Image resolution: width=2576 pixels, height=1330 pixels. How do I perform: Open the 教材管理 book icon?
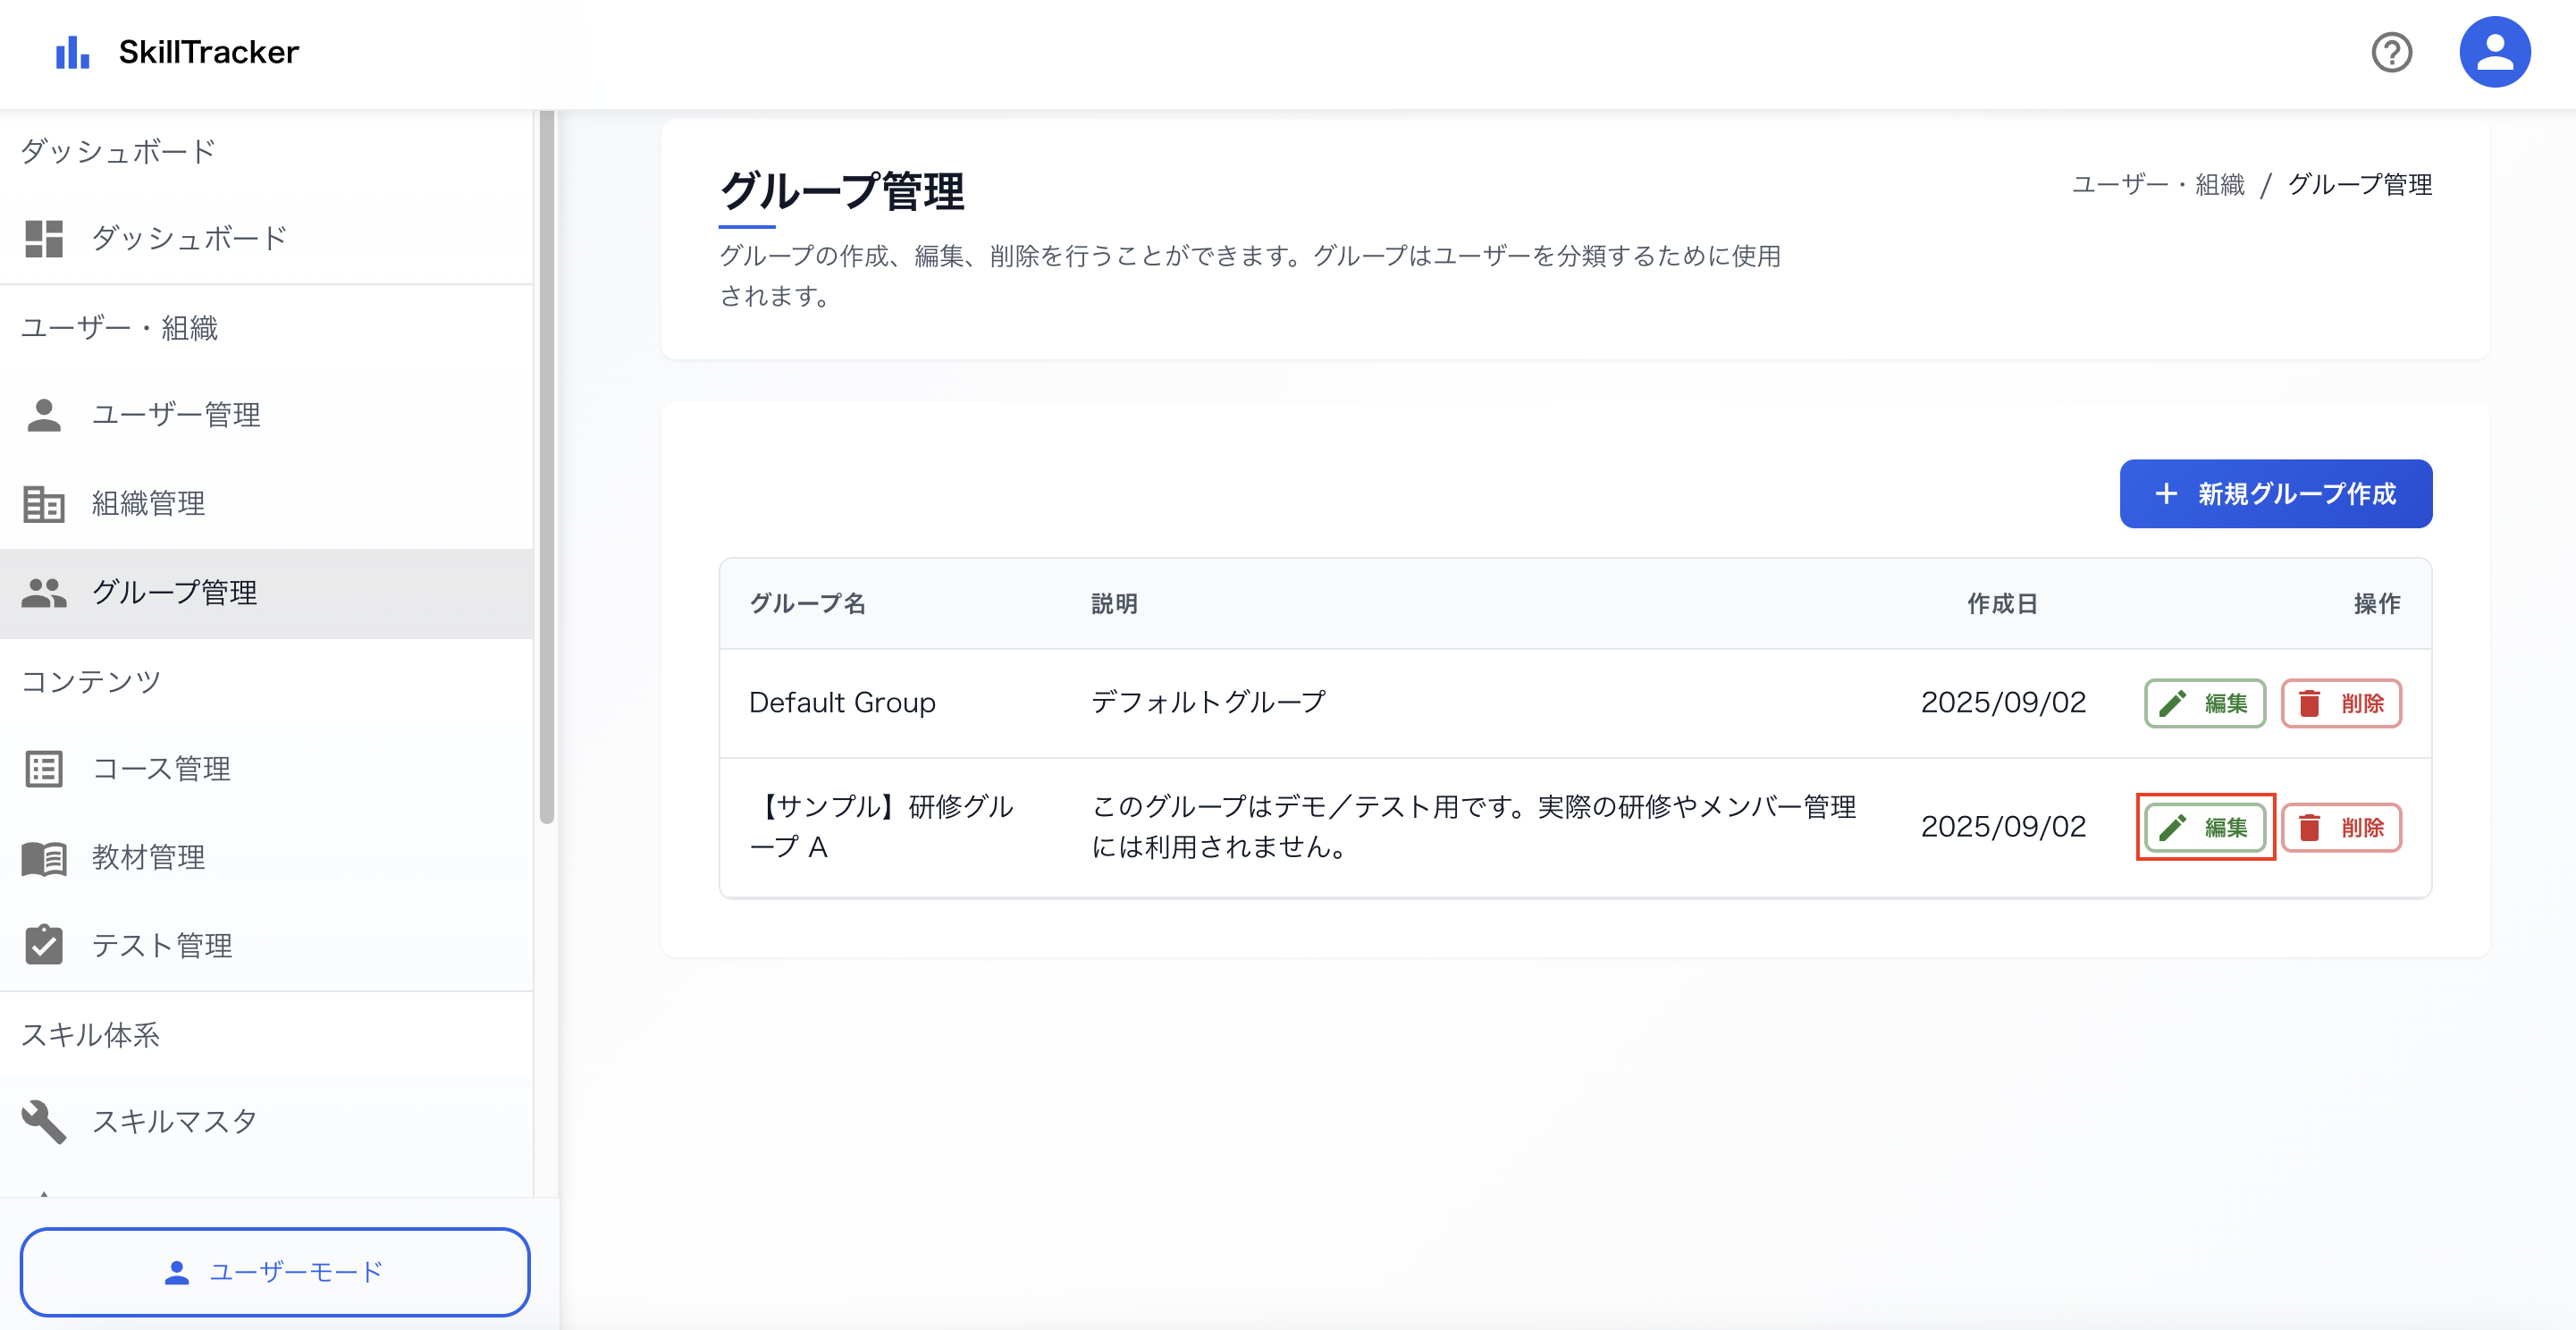tap(44, 857)
